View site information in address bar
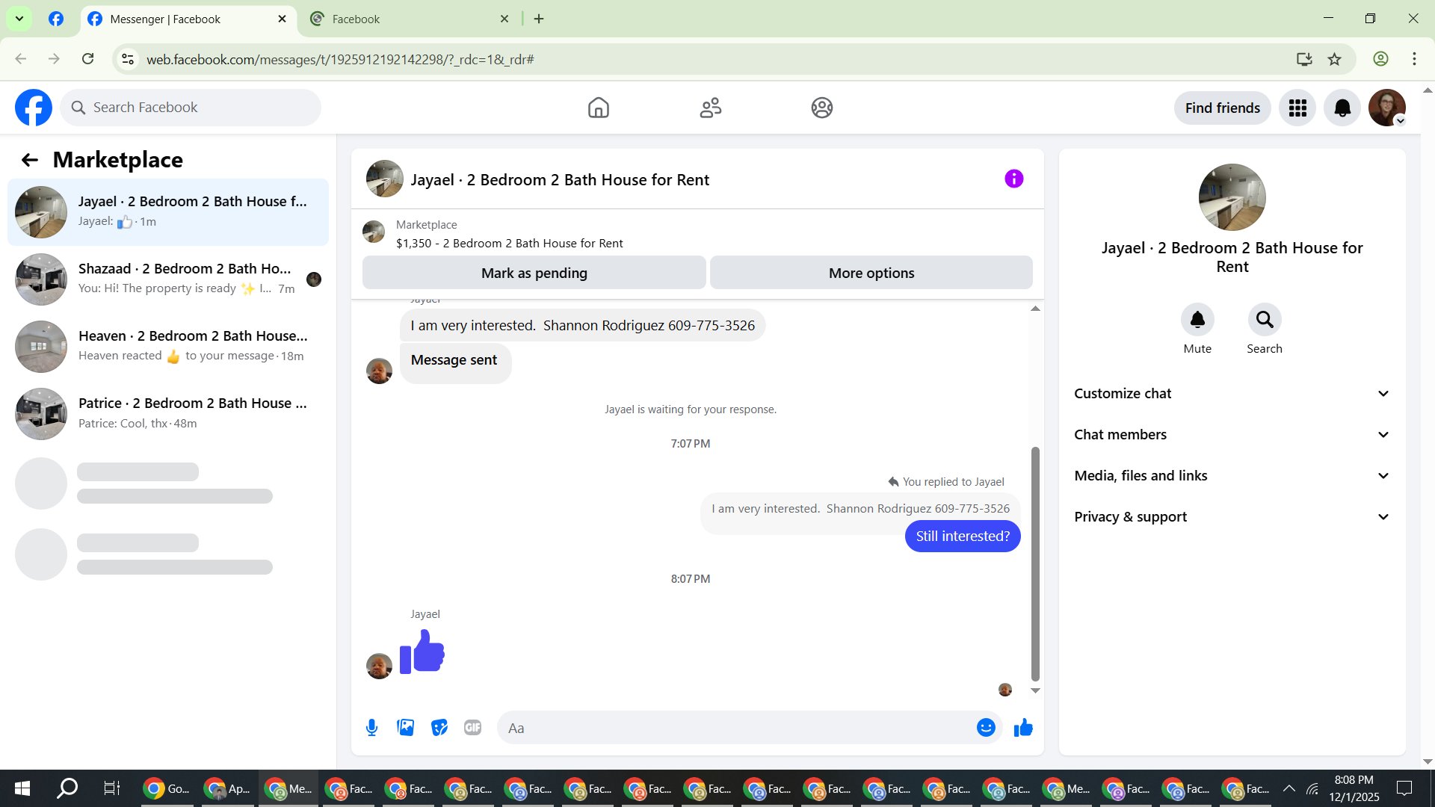The width and height of the screenshot is (1435, 807). [x=128, y=59]
